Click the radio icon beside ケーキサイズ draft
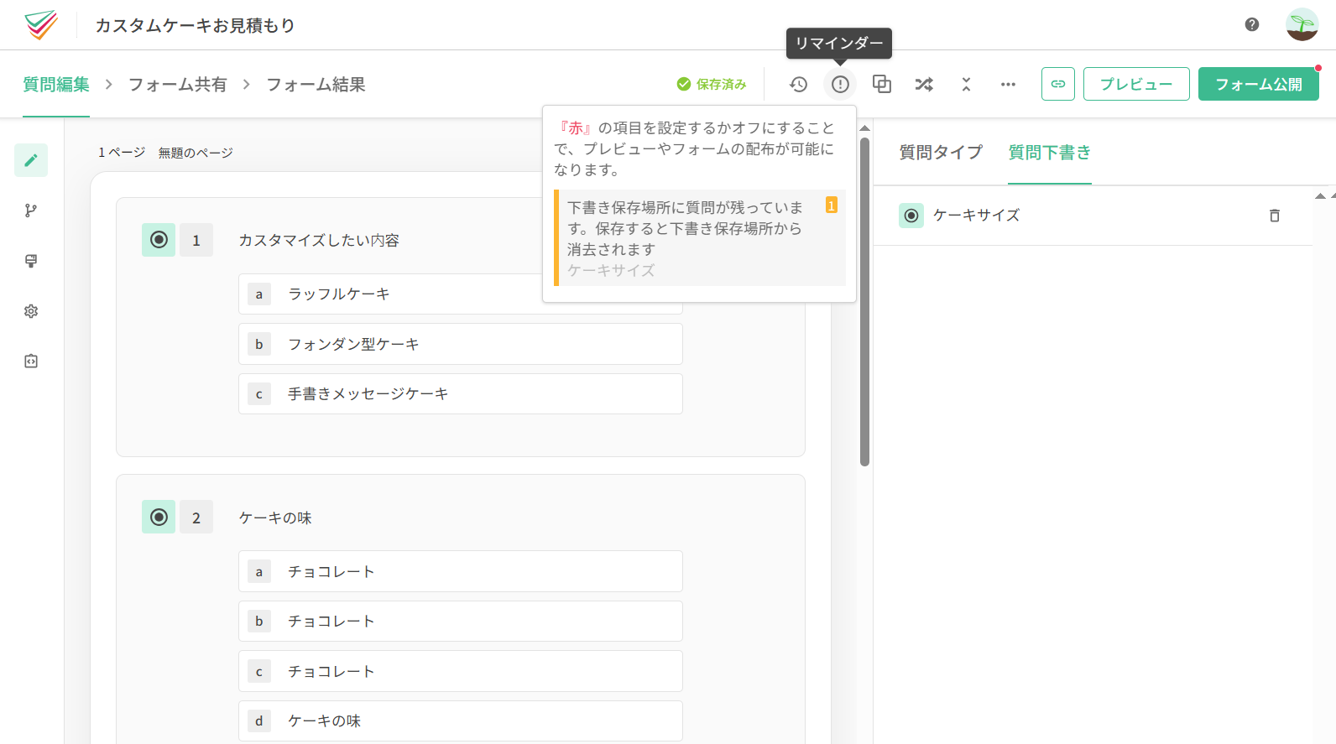Viewport: 1336px width, 744px height. coord(911,216)
